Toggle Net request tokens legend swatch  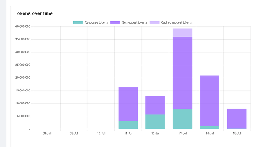[115, 22]
